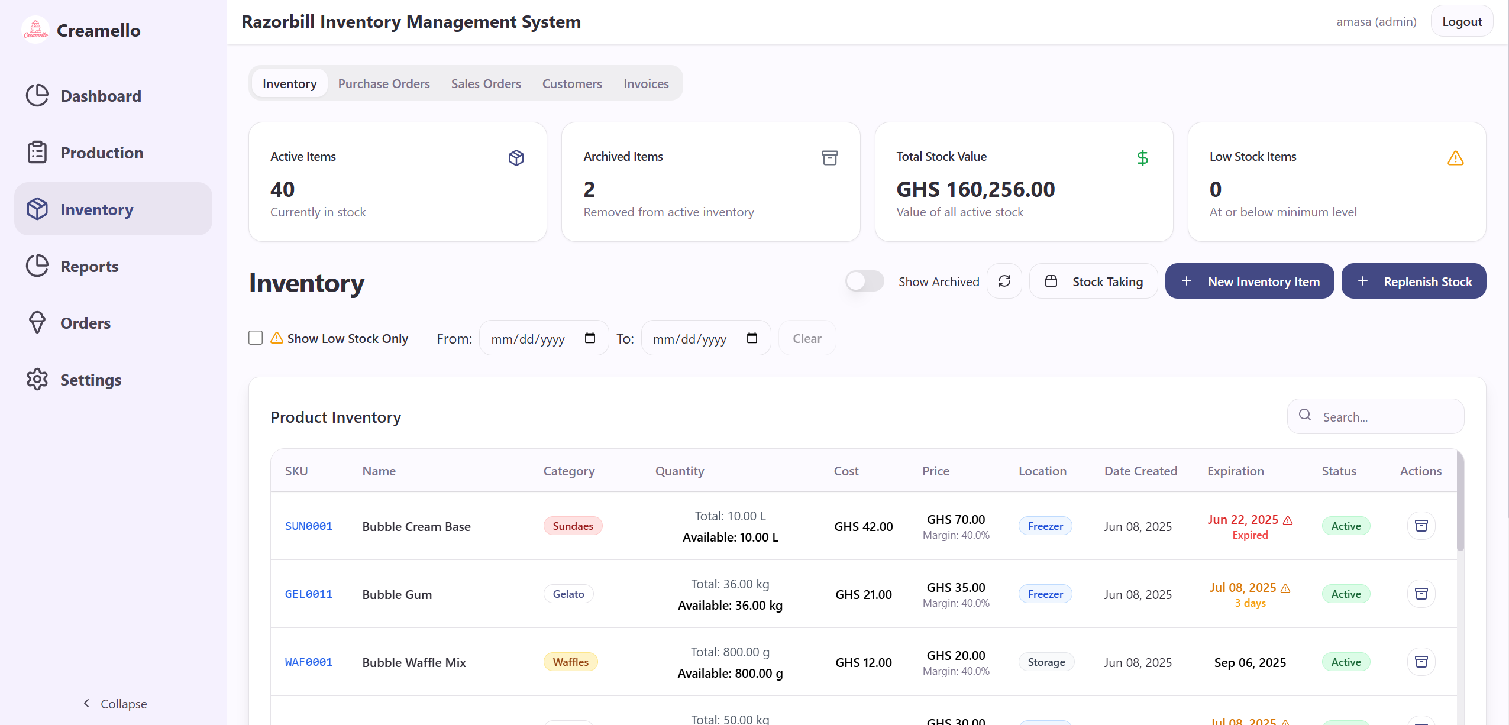
Task: Click the Quantity column header
Action: point(679,471)
